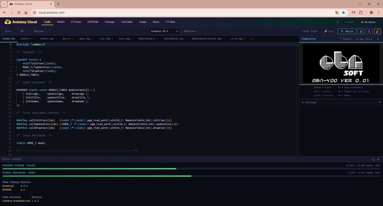
Task: Click the yellow arrow share icon button
Action: click(378, 31)
